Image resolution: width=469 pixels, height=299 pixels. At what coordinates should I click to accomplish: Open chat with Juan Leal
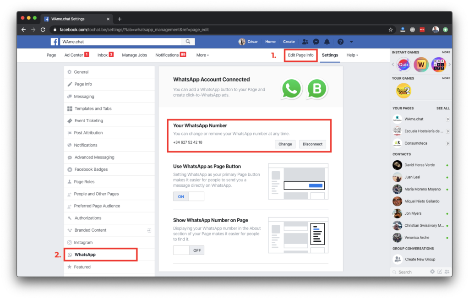coord(421,177)
